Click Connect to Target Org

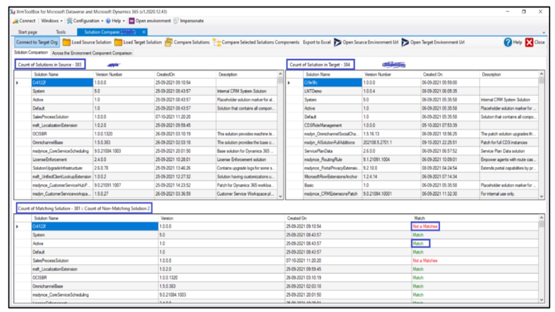(37, 42)
